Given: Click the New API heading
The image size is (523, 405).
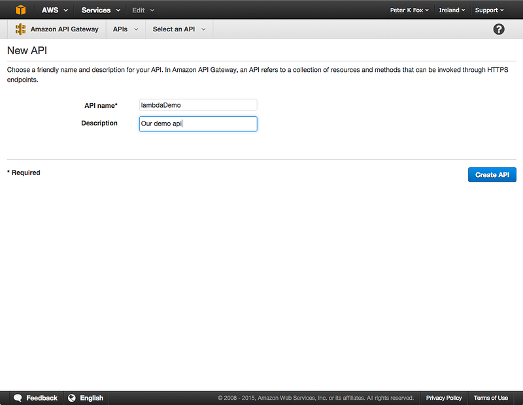Looking at the screenshot, I should (27, 51).
